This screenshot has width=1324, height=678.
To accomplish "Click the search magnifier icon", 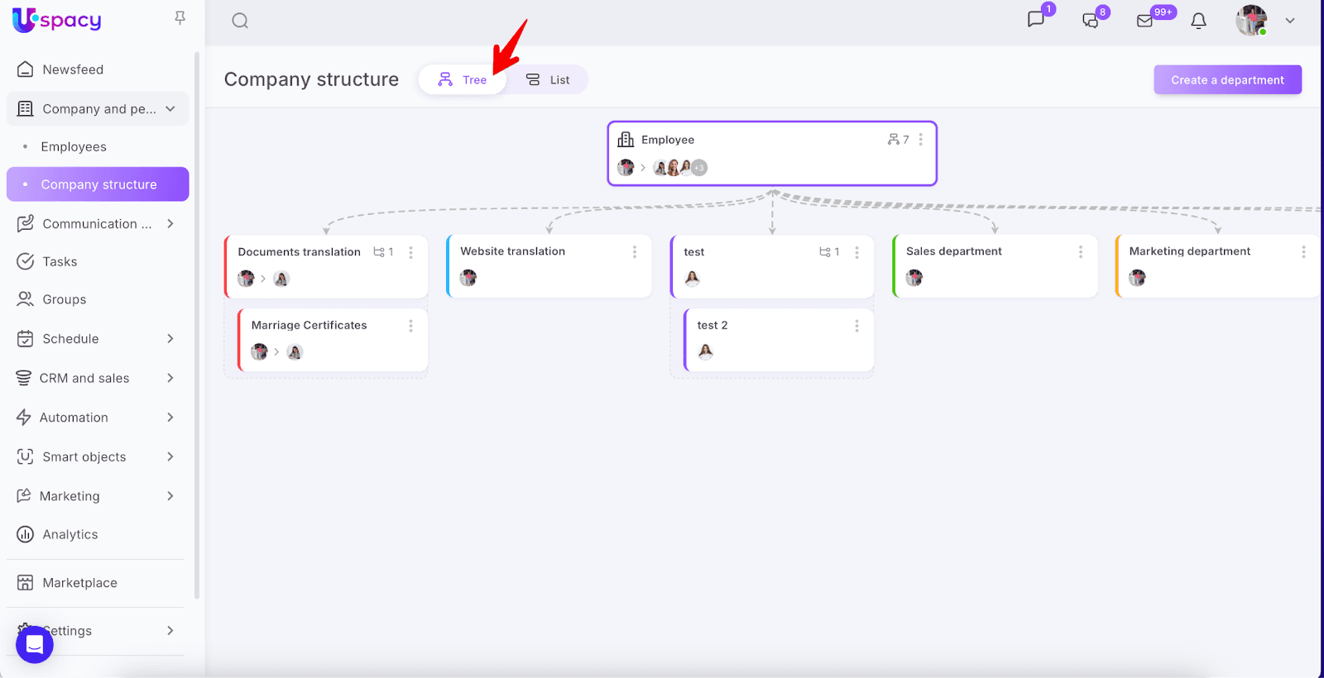I will (x=240, y=21).
